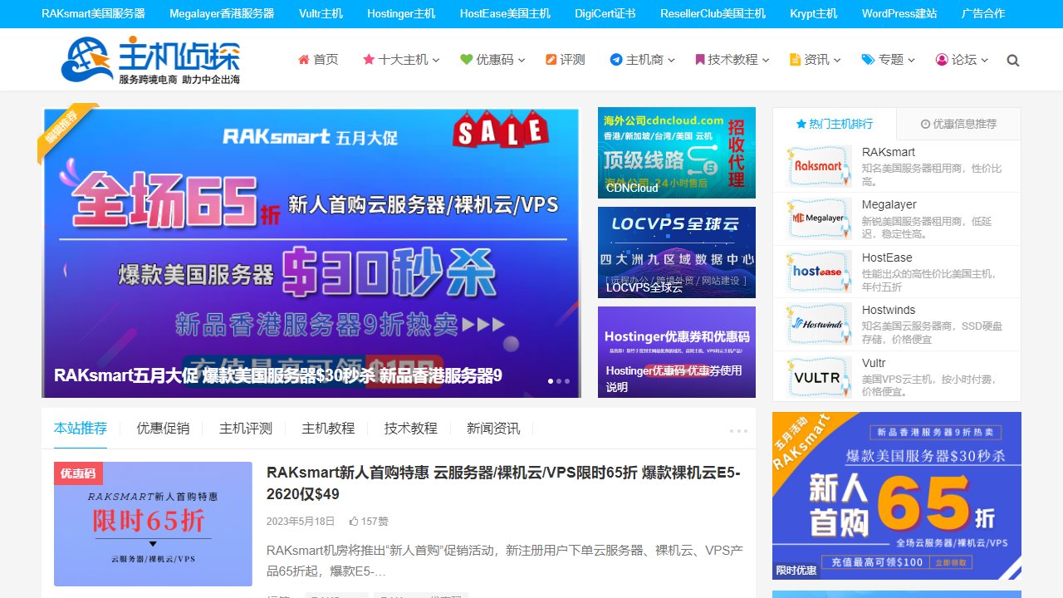1063x598 pixels.
Task: Open Krypt主机 top bar link
Action: click(814, 13)
